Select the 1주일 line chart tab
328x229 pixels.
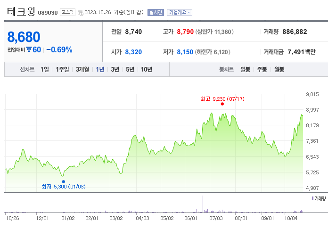click(62, 69)
